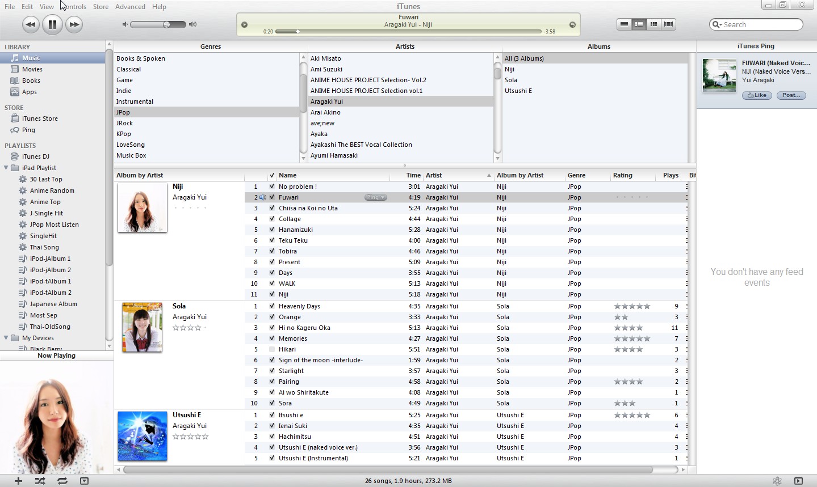Sort songs by the Time column

click(407, 175)
